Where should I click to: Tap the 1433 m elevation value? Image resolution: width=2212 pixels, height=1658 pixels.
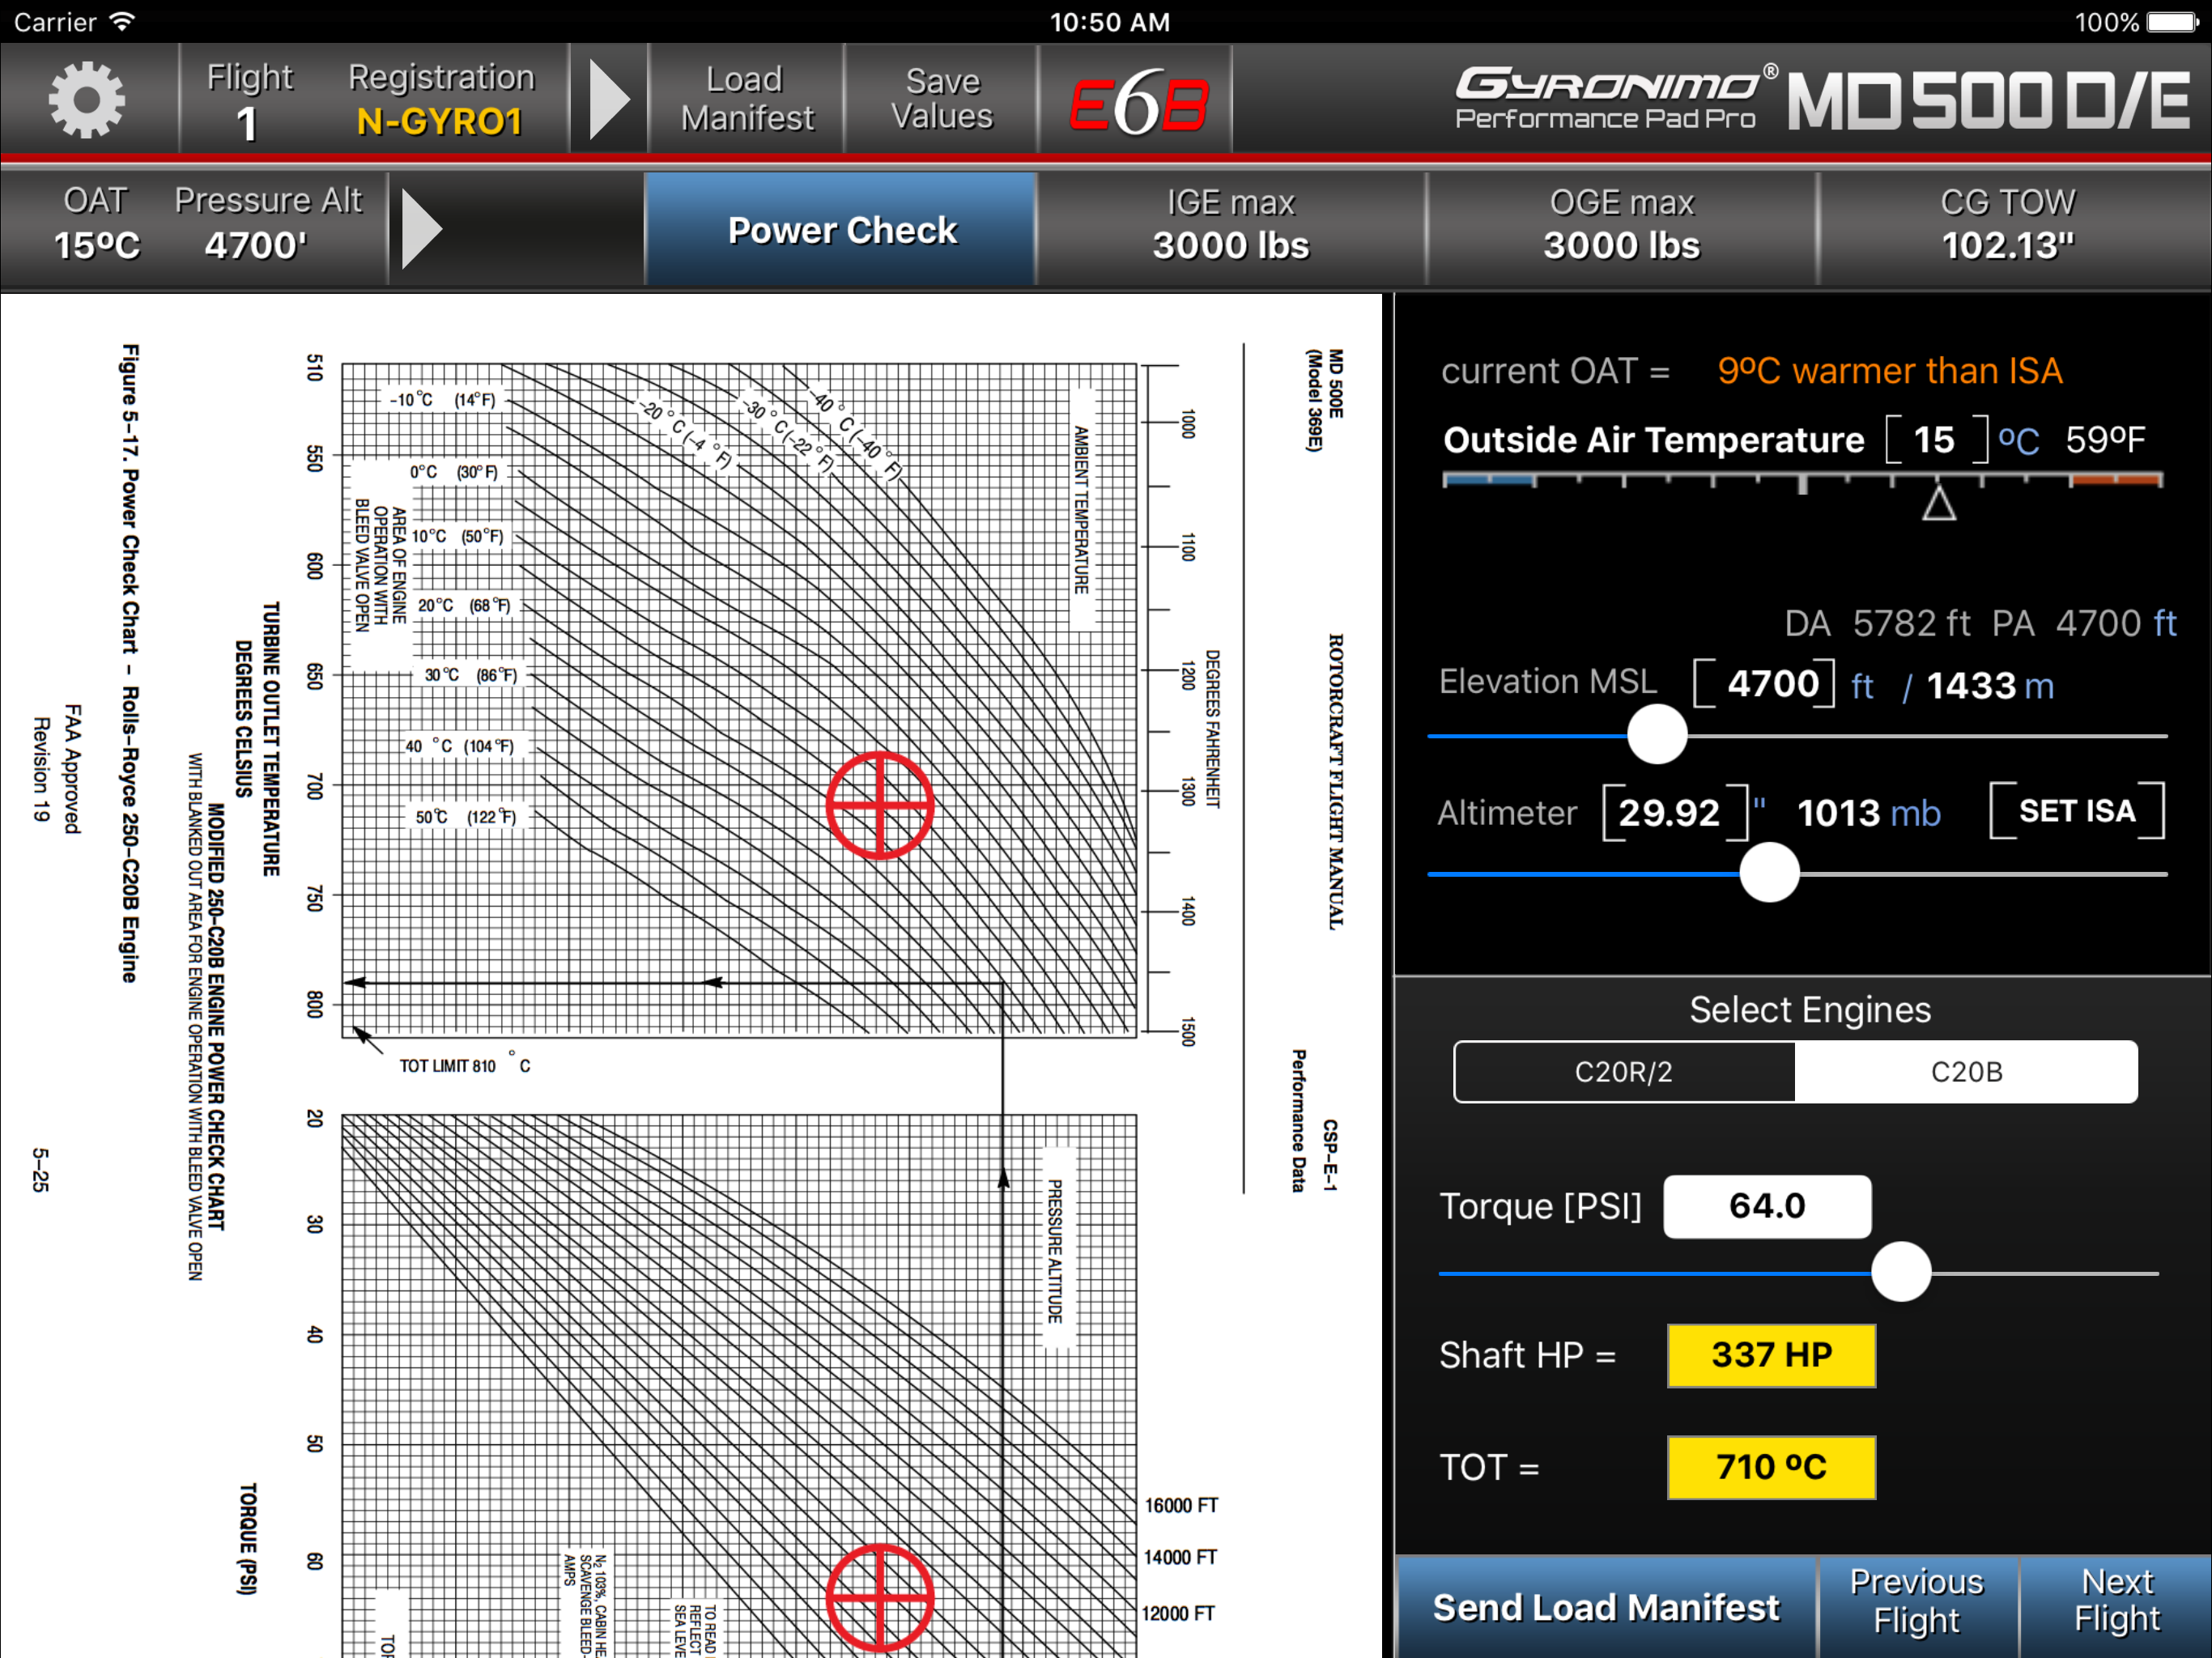click(x=1990, y=686)
